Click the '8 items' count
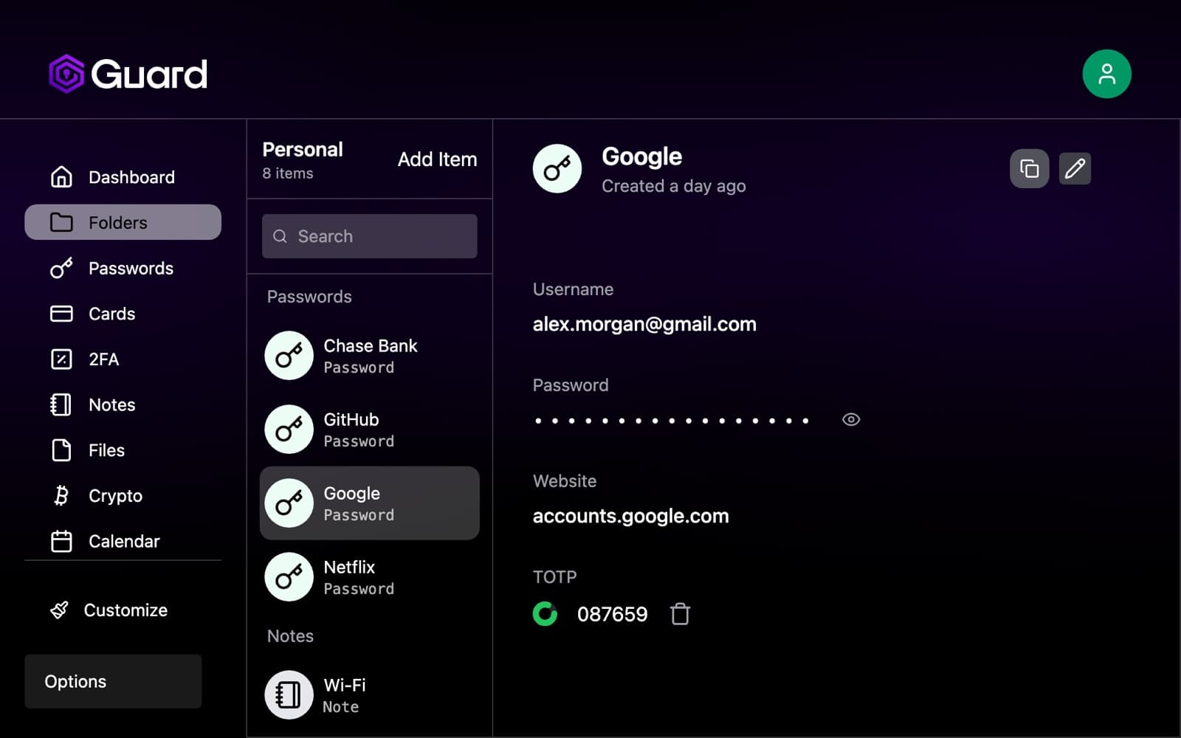 click(288, 173)
